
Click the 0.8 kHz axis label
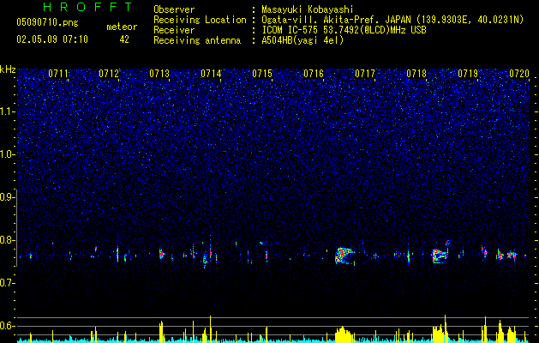[x=7, y=240]
